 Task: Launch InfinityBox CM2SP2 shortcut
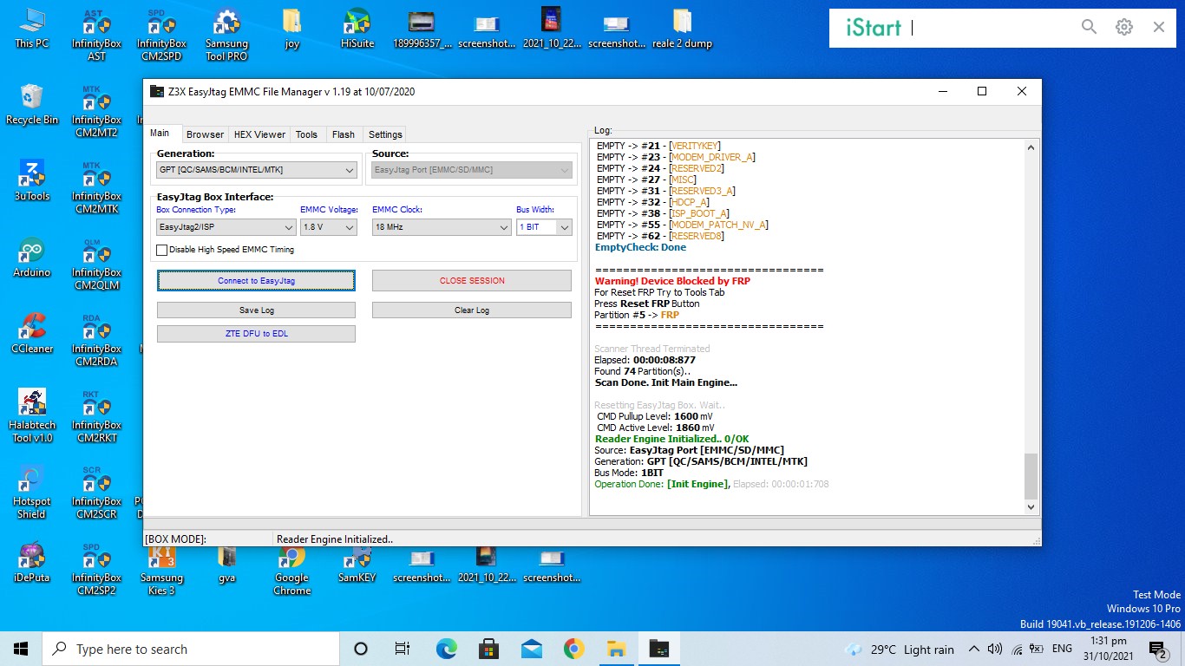pyautogui.click(x=96, y=569)
